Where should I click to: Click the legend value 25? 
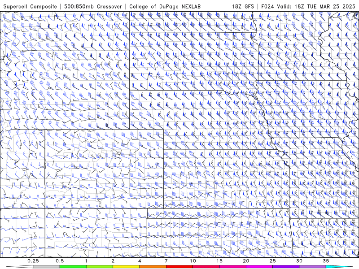(x=272, y=261)
